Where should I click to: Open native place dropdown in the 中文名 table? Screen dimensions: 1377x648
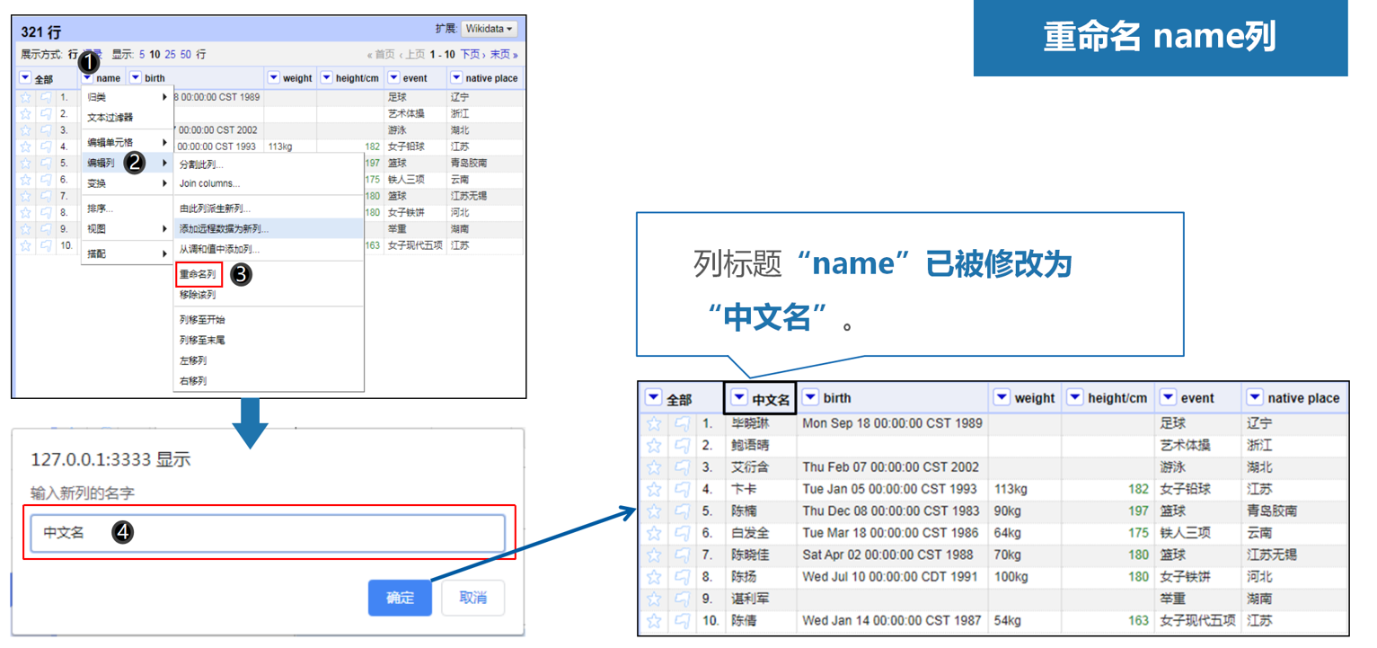(1255, 397)
